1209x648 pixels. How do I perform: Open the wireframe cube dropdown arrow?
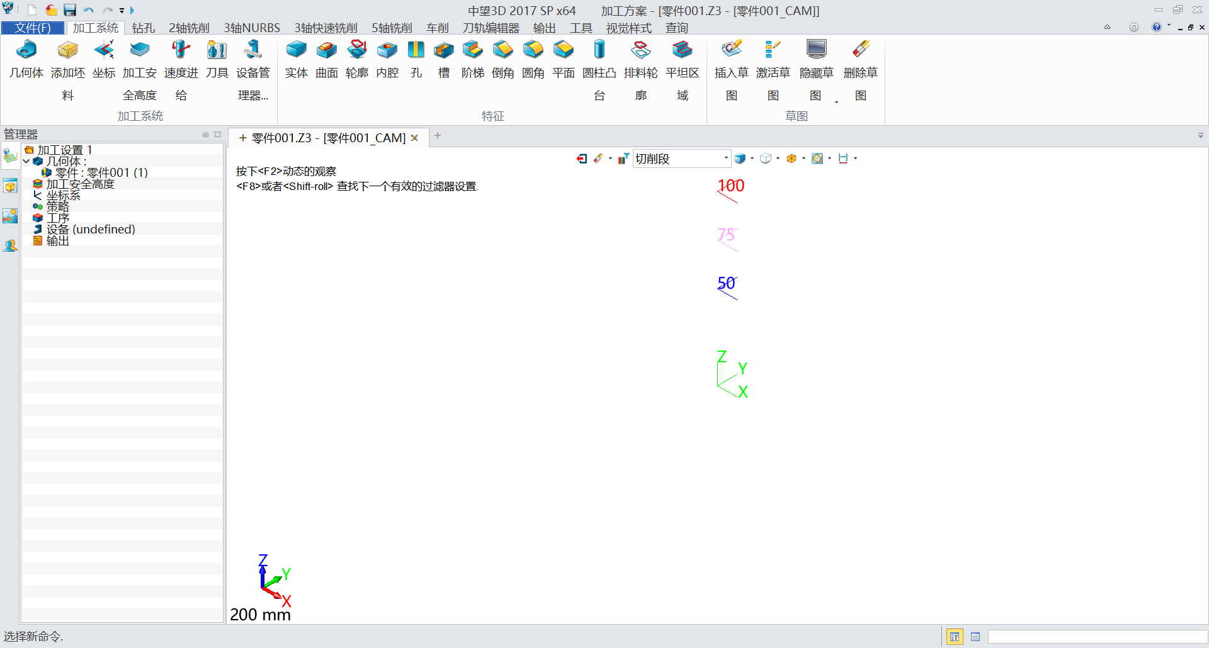click(778, 159)
